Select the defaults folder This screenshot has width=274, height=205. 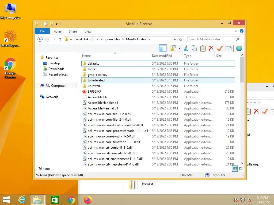coord(158,64)
